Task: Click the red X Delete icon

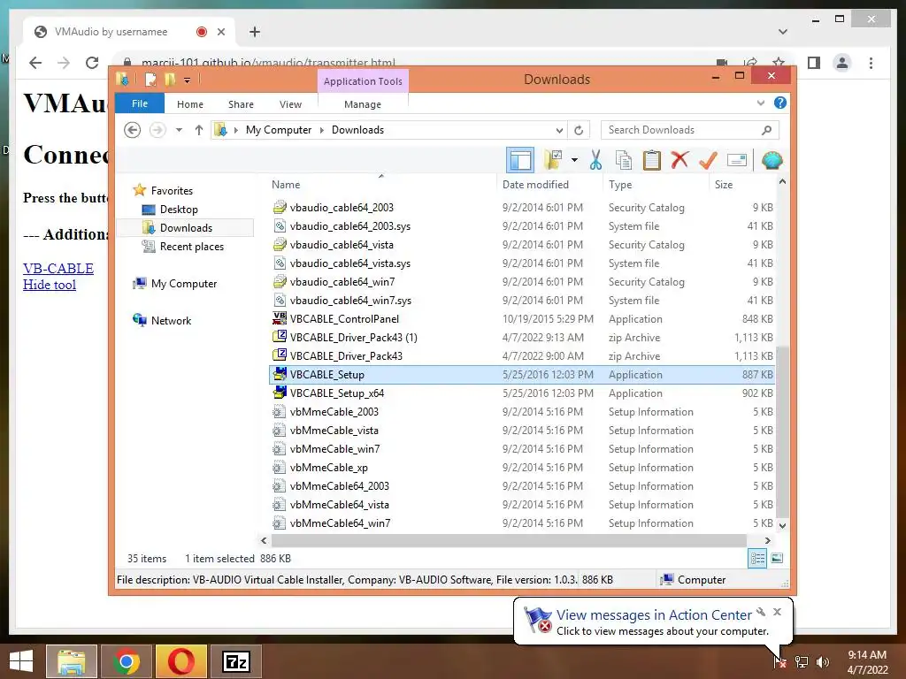Action: pos(679,160)
